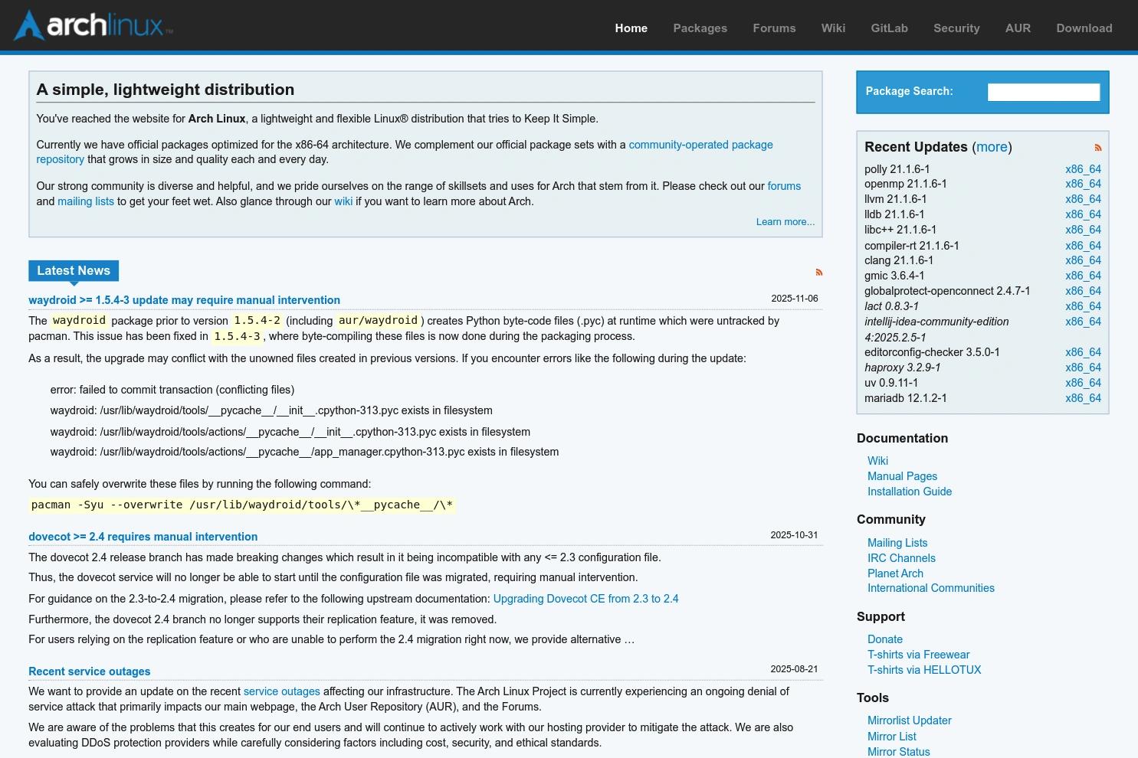
Task: Click the Latest News heading
Action: [x=74, y=270]
